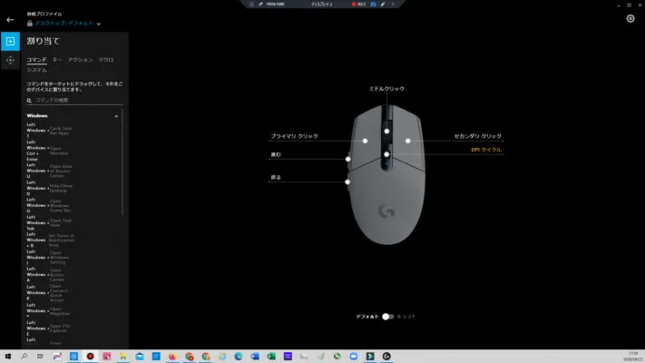Select the Left Windows + I command
The width and height of the screenshot is (645, 363).
coord(48,257)
